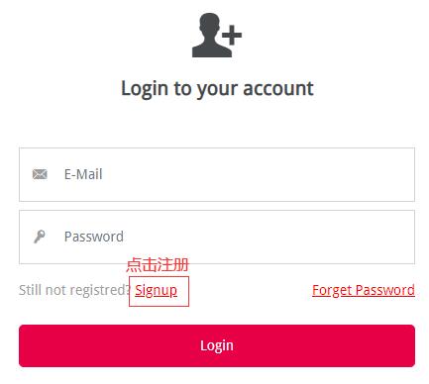Select the person silhouette graphic
This screenshot has width=429, height=384.
[x=211, y=35]
